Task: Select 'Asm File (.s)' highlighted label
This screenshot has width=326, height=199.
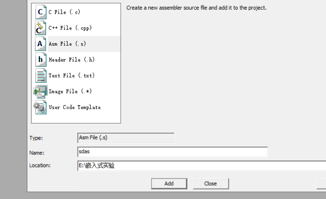Action: coord(67,44)
